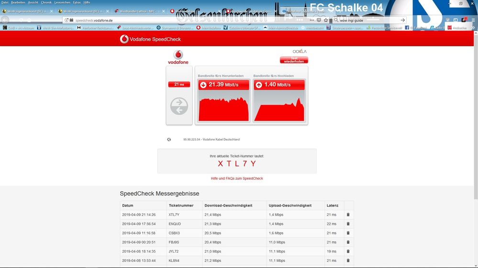Delete result row CSBX3 via trash icon

(348, 233)
